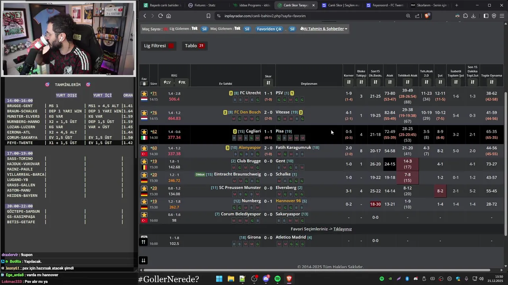Toggle favorite star for SC Preussen Munster match
This screenshot has height=285, width=508.
(144, 188)
